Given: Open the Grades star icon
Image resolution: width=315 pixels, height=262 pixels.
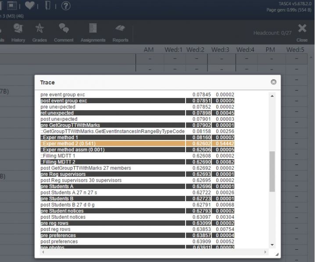Looking at the screenshot, I should 39,33.
